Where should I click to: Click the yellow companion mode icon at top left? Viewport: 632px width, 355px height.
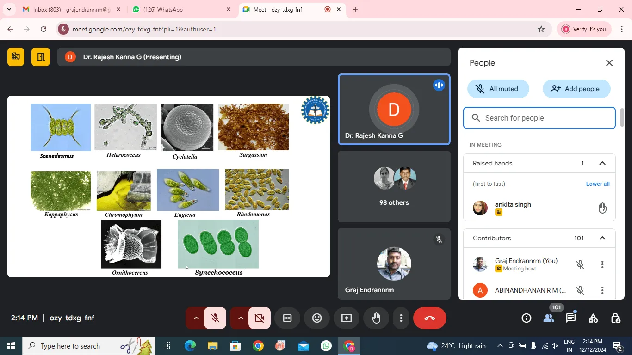click(16, 57)
